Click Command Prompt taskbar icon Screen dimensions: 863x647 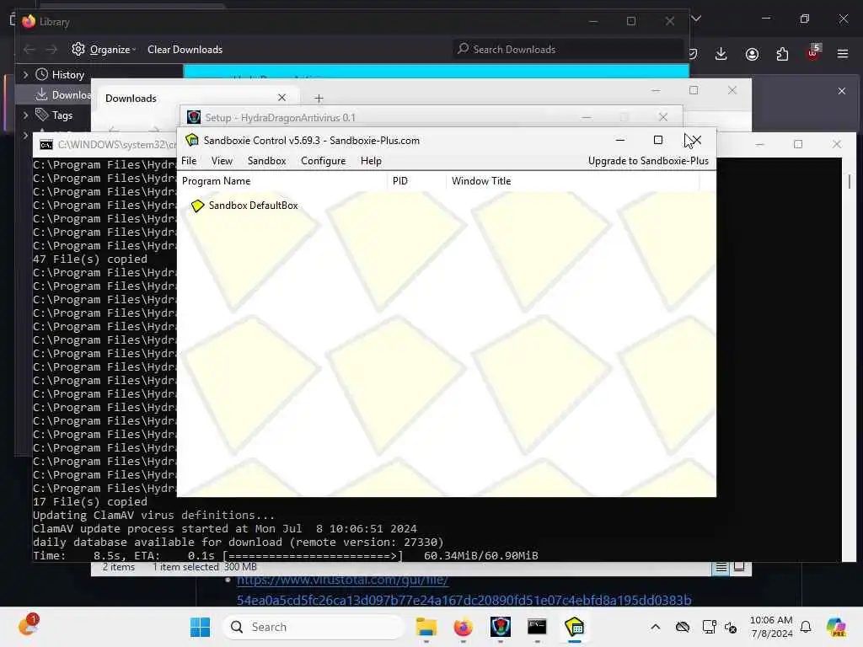point(537,627)
